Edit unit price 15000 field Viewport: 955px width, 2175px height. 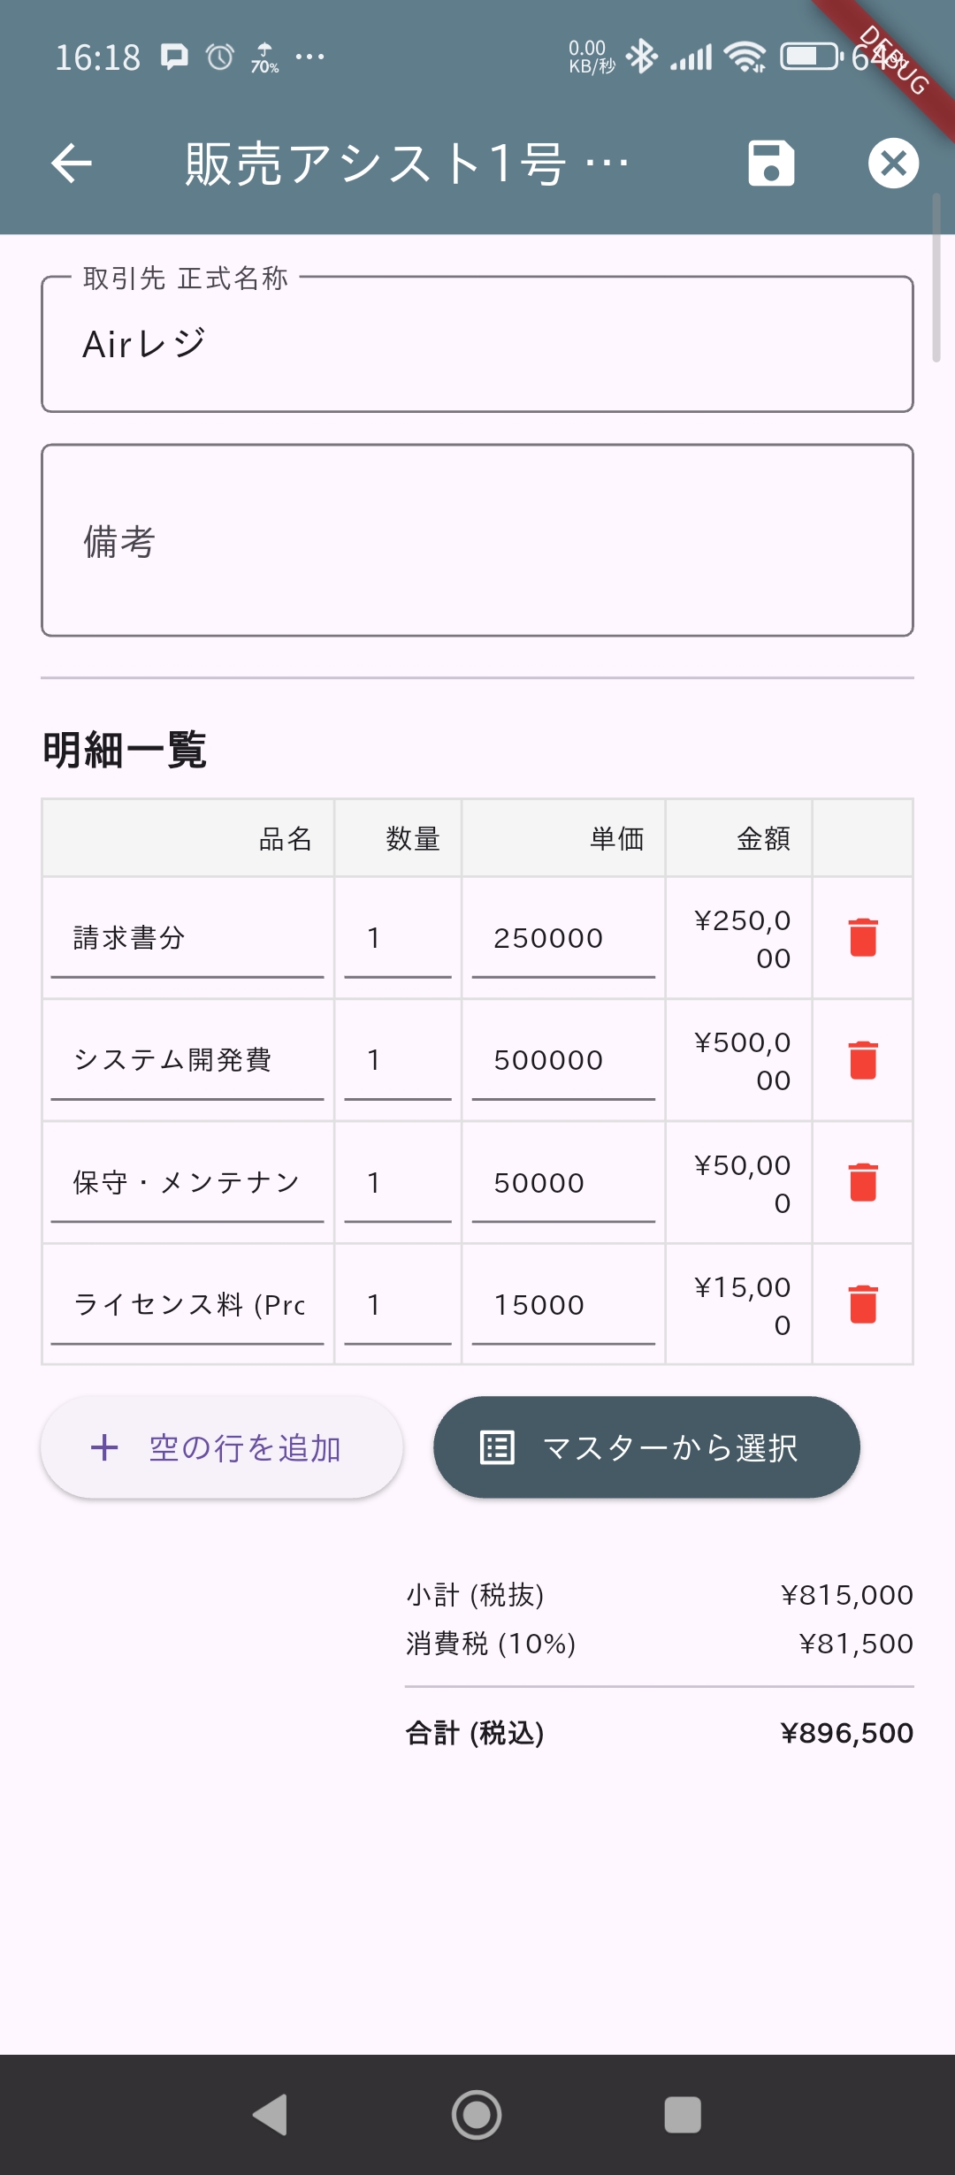click(563, 1304)
